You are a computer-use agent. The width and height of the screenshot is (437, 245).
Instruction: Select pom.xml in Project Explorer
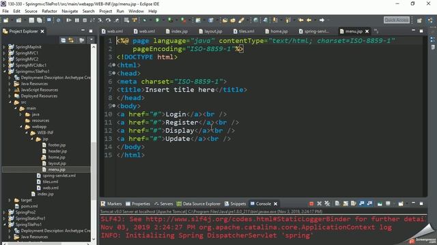(x=29, y=206)
